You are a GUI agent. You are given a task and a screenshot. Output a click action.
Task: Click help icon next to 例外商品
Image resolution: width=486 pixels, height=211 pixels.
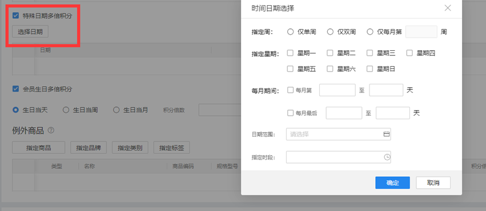(x=51, y=131)
